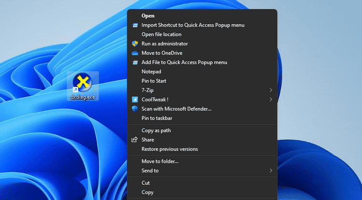The height and width of the screenshot is (200, 362).
Task: Click the OneDrive cloud icon in context menu
Action: click(x=135, y=53)
